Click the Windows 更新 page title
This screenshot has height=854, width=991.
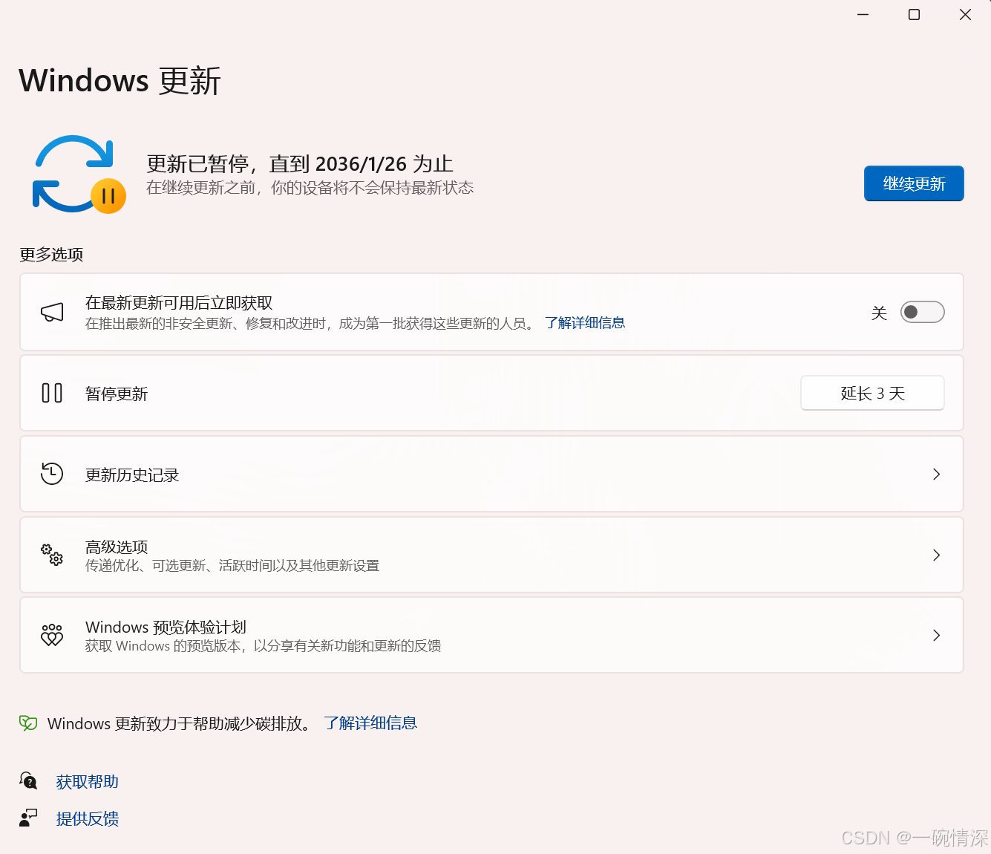pyautogui.click(x=120, y=80)
